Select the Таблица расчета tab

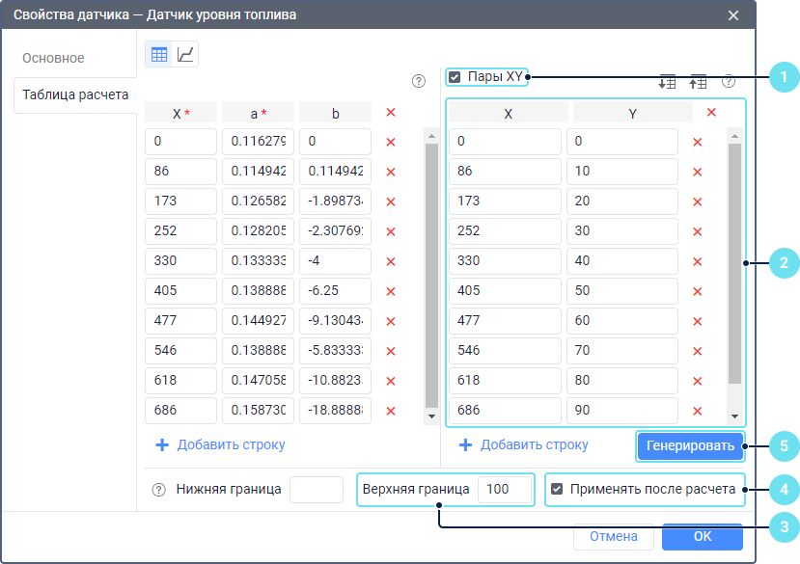click(75, 95)
